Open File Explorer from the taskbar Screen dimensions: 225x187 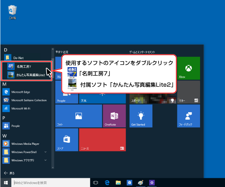(118, 182)
